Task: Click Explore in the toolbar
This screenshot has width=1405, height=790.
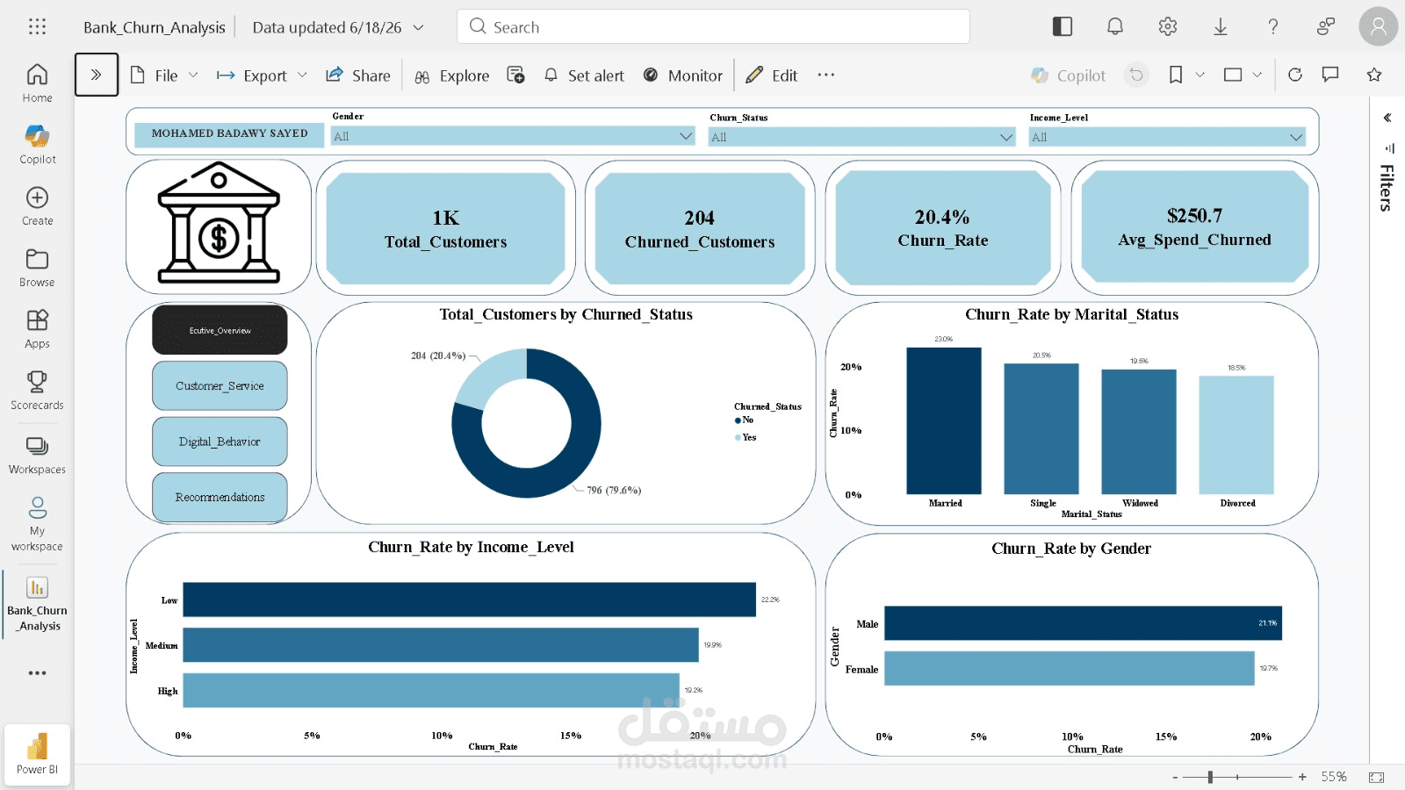Action: pyautogui.click(x=452, y=75)
